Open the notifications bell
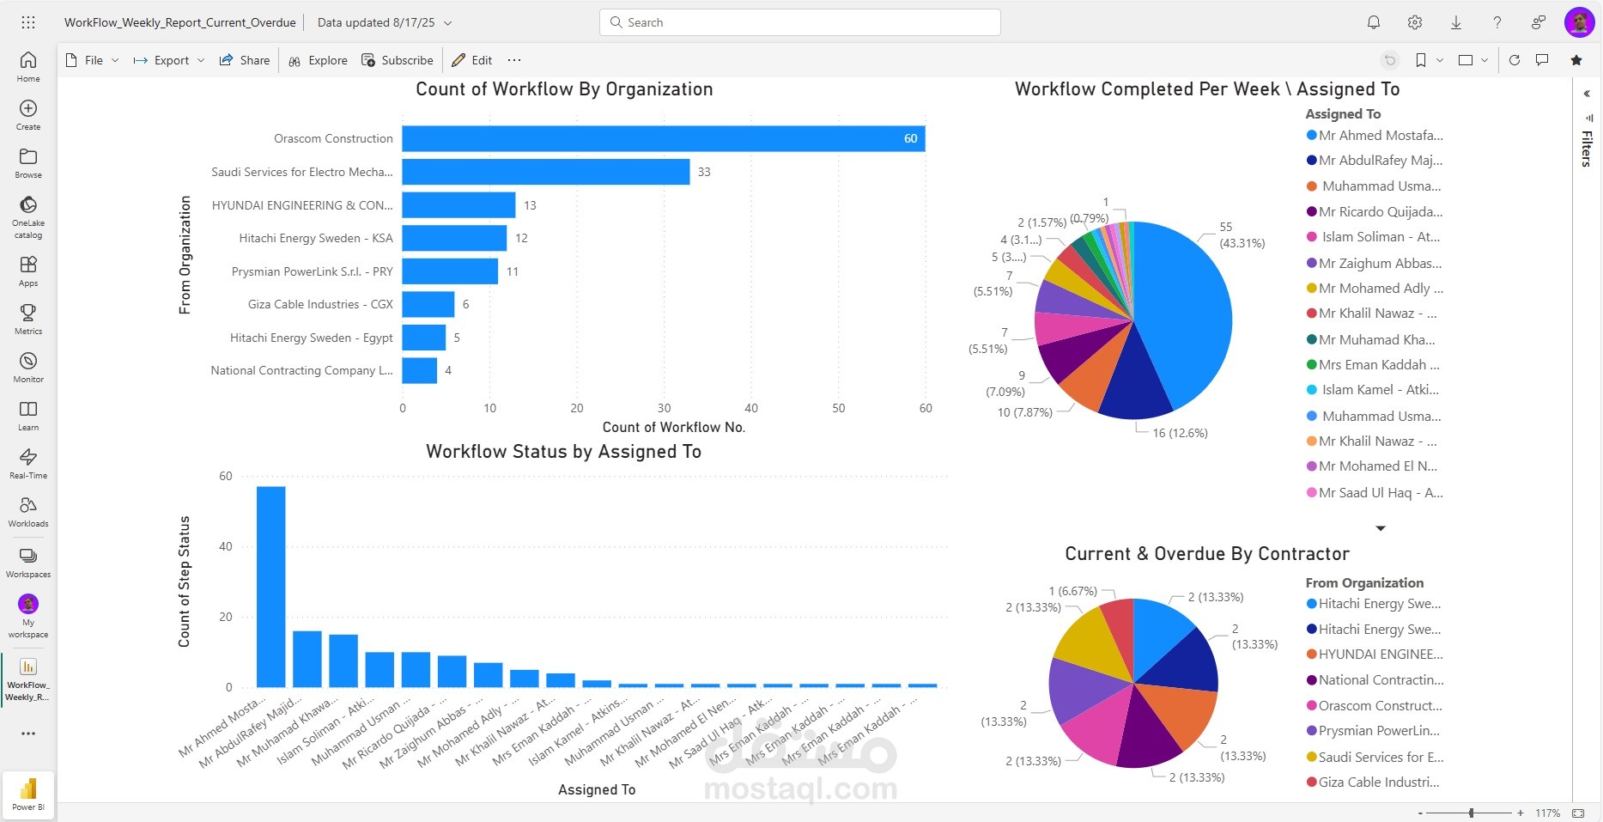Viewport: 1603px width, 822px height. coord(1374,22)
